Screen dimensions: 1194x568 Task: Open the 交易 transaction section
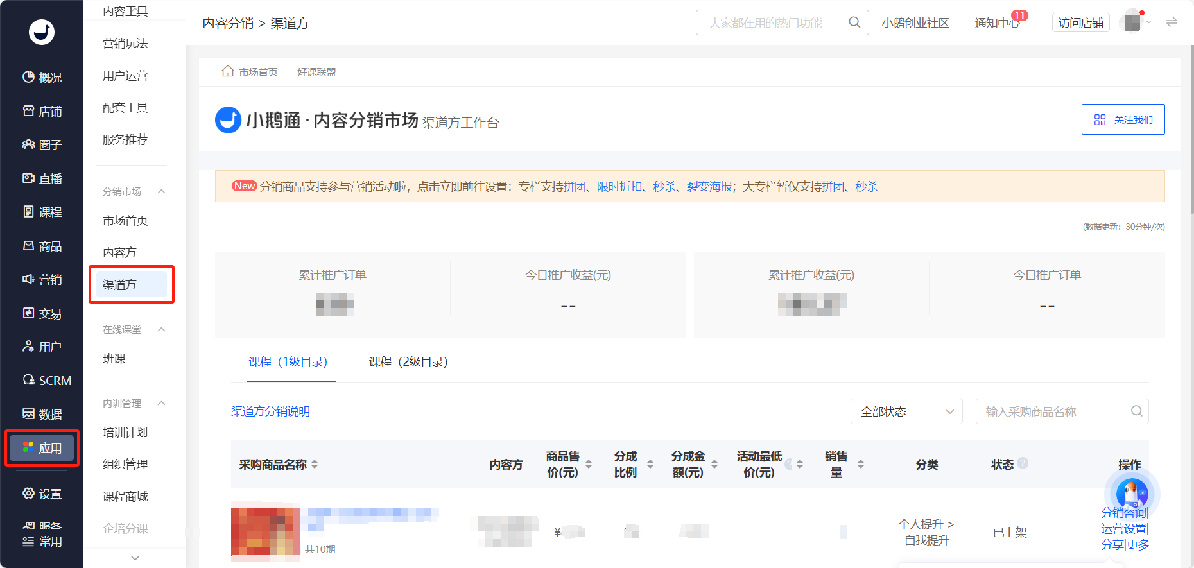click(42, 313)
